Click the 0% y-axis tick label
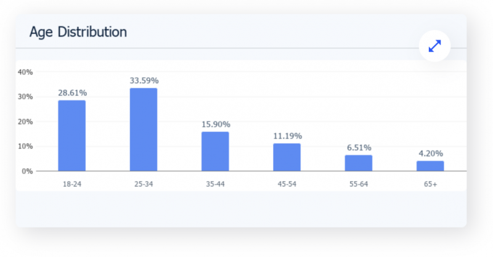 click(x=27, y=171)
